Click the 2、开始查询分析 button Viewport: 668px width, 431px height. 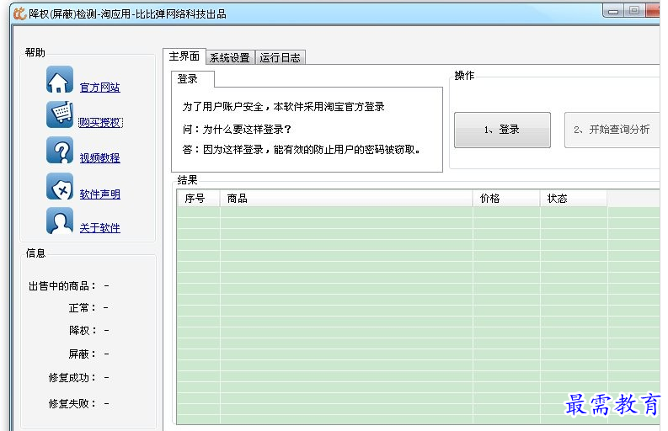coord(612,130)
